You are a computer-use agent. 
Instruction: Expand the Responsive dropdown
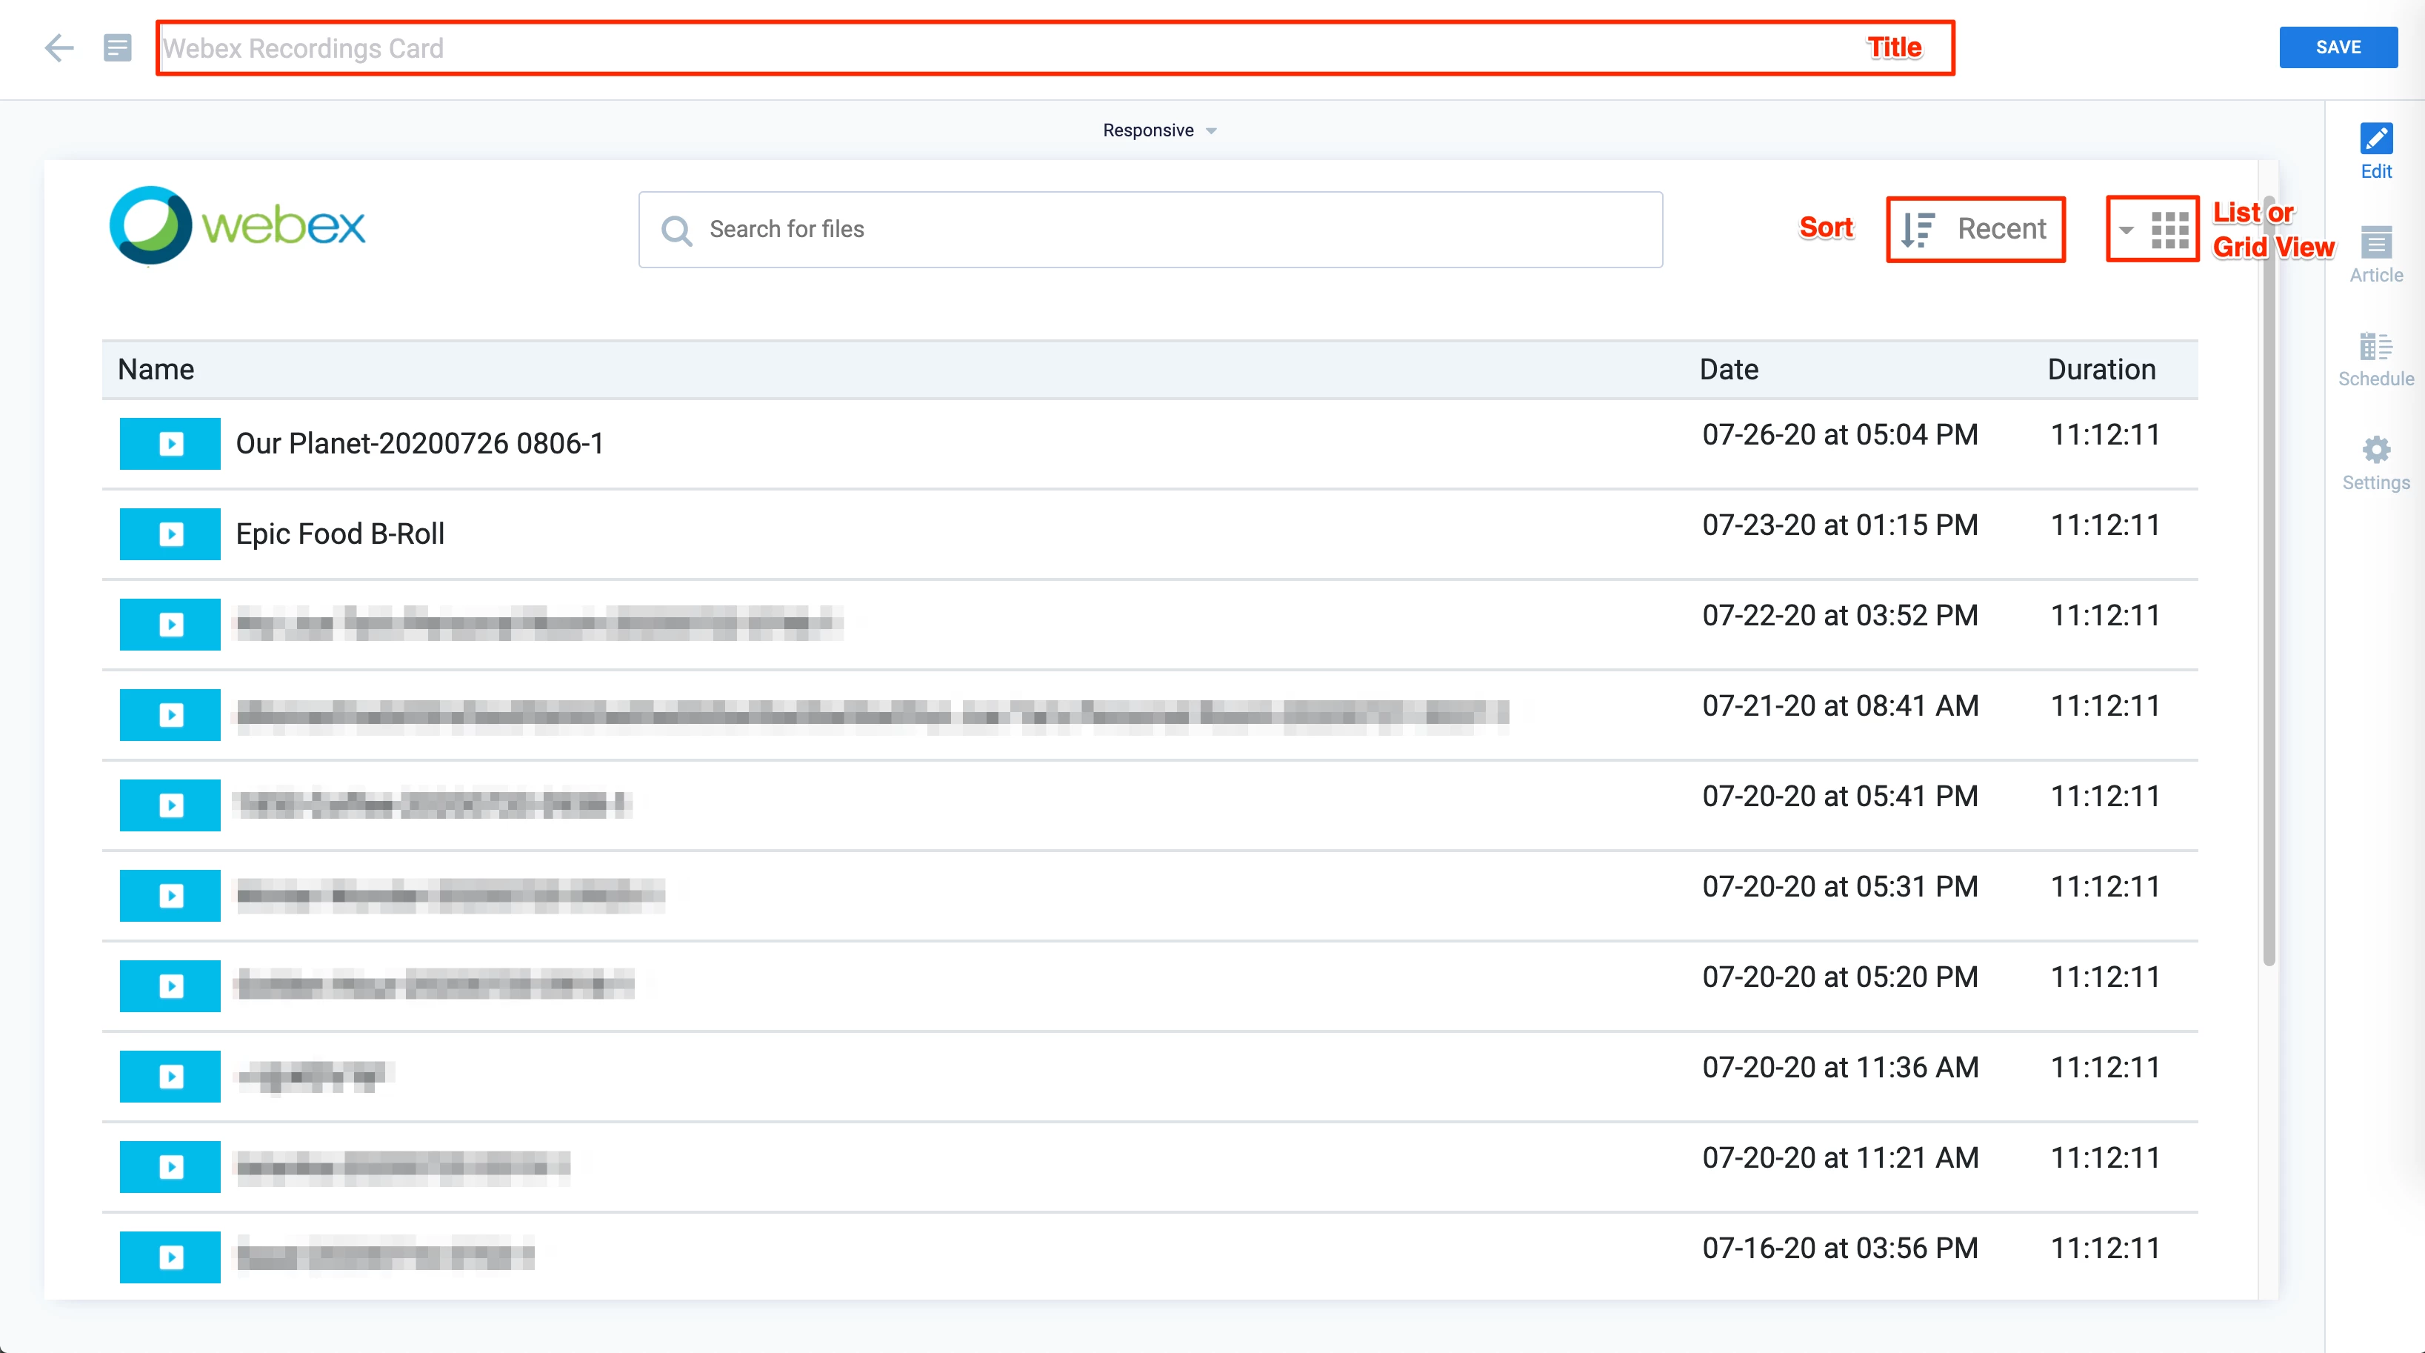pos(1159,130)
